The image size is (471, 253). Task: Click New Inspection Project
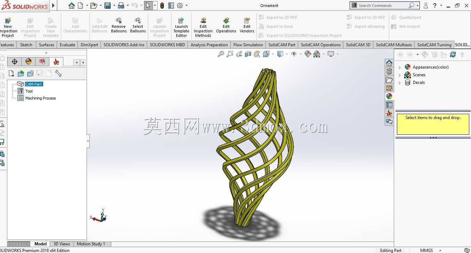(x=8, y=27)
